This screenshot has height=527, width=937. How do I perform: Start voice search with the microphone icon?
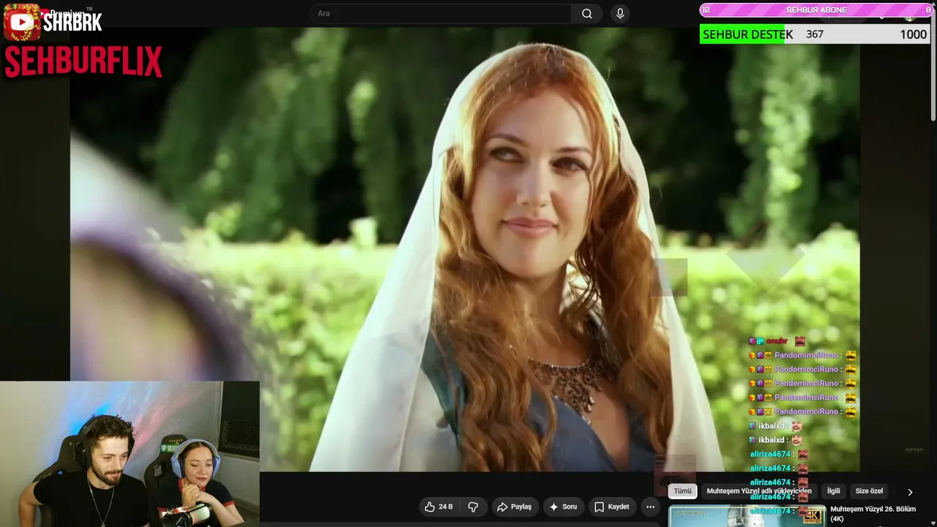pos(620,14)
